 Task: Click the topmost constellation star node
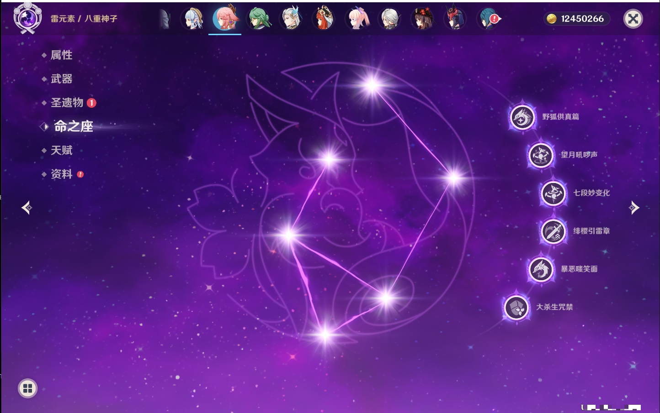[x=372, y=84]
